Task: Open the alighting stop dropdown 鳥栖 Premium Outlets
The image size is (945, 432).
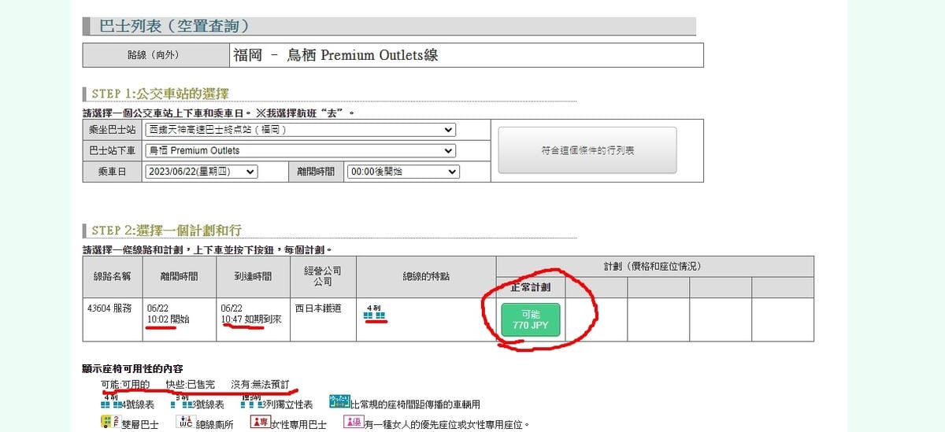Action: pos(301,150)
